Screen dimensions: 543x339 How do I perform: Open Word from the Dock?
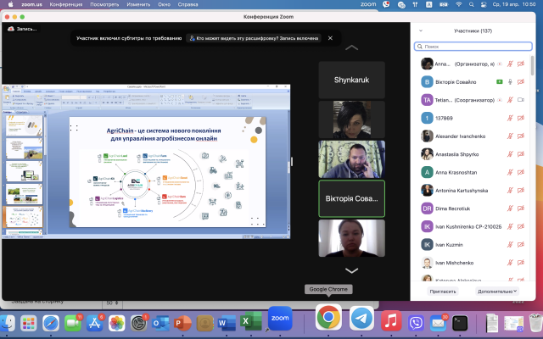tap(227, 323)
